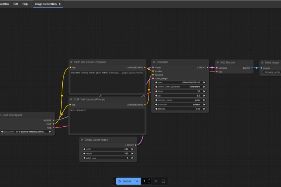
Task: Collapse the VAE Decode node via its dot
Action: (x=218, y=62)
